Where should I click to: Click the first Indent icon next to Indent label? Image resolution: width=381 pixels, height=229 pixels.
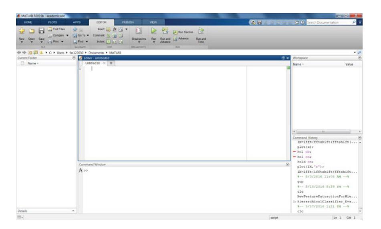pyautogui.click(x=109, y=42)
